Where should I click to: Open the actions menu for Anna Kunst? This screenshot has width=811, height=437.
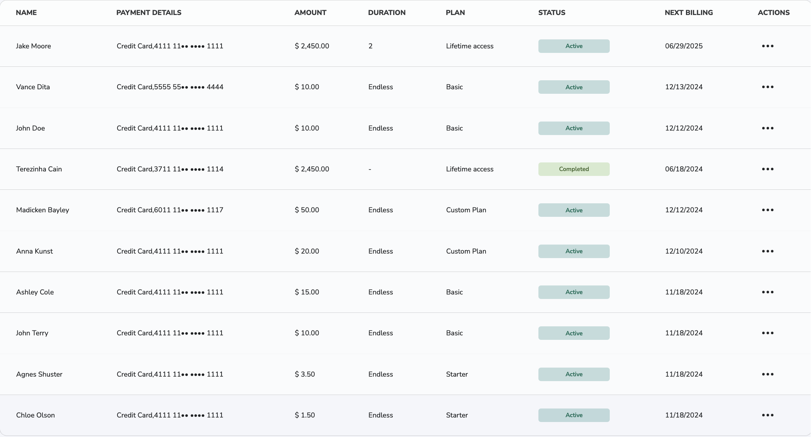click(767, 251)
